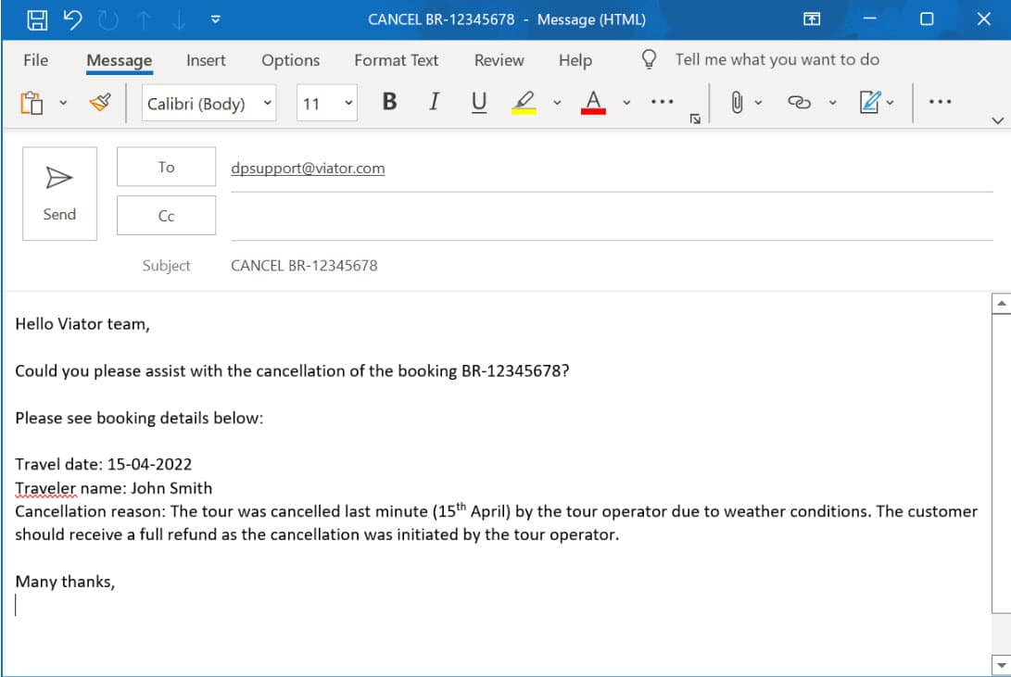
Task: Switch to the Message tab
Action: [x=120, y=60]
